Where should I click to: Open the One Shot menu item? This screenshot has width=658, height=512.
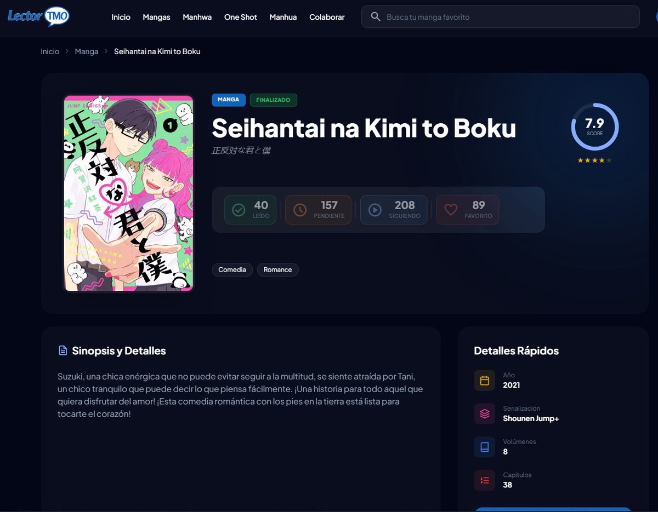point(240,17)
